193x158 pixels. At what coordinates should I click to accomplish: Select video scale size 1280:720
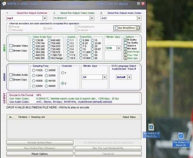click(49, 55)
